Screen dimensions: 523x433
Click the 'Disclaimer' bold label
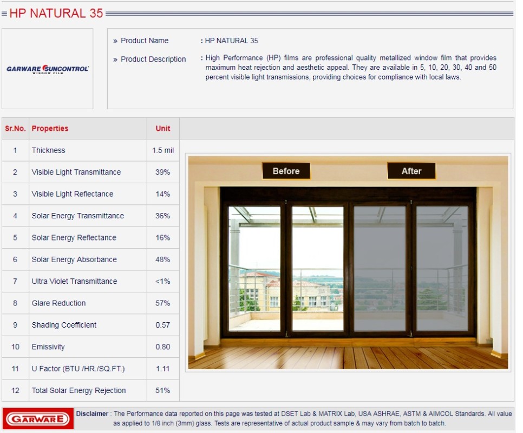tap(92, 414)
